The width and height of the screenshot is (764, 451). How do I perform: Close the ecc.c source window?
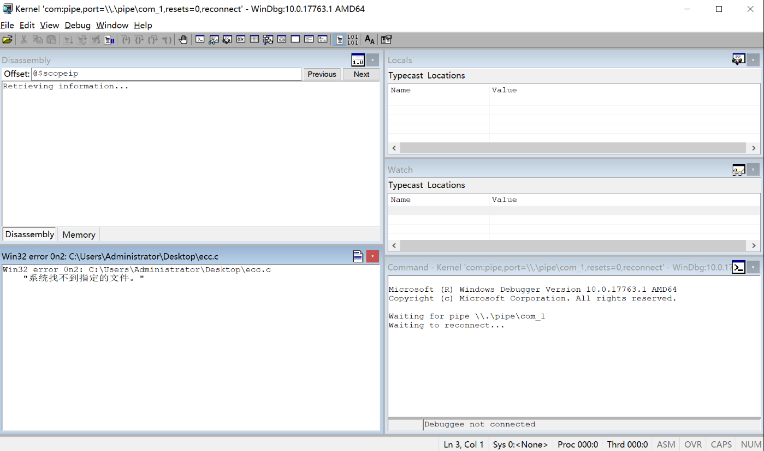click(x=372, y=256)
